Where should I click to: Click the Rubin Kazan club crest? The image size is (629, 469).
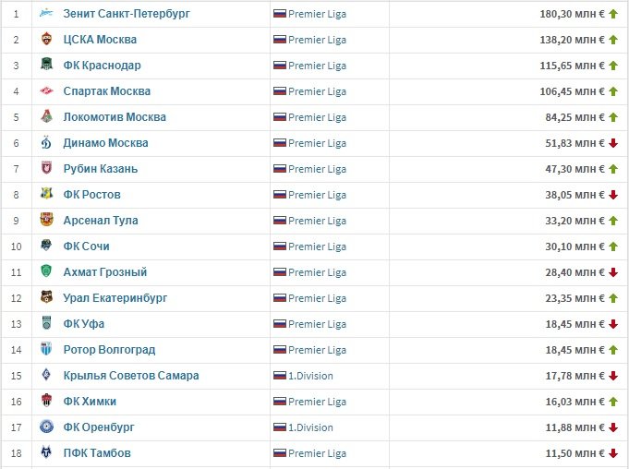(46, 169)
